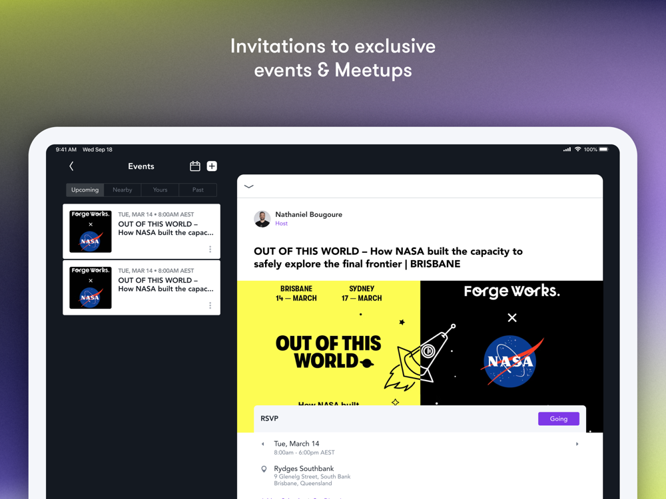Open the calendar view icon
Image resolution: width=666 pixels, height=499 pixels.
click(x=195, y=166)
